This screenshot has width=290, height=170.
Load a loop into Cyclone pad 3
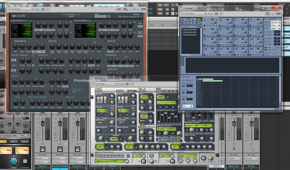click(x=235, y=25)
